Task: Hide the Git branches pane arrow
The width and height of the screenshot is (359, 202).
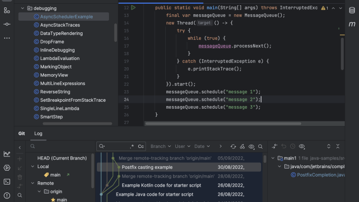Action: (x=20, y=148)
